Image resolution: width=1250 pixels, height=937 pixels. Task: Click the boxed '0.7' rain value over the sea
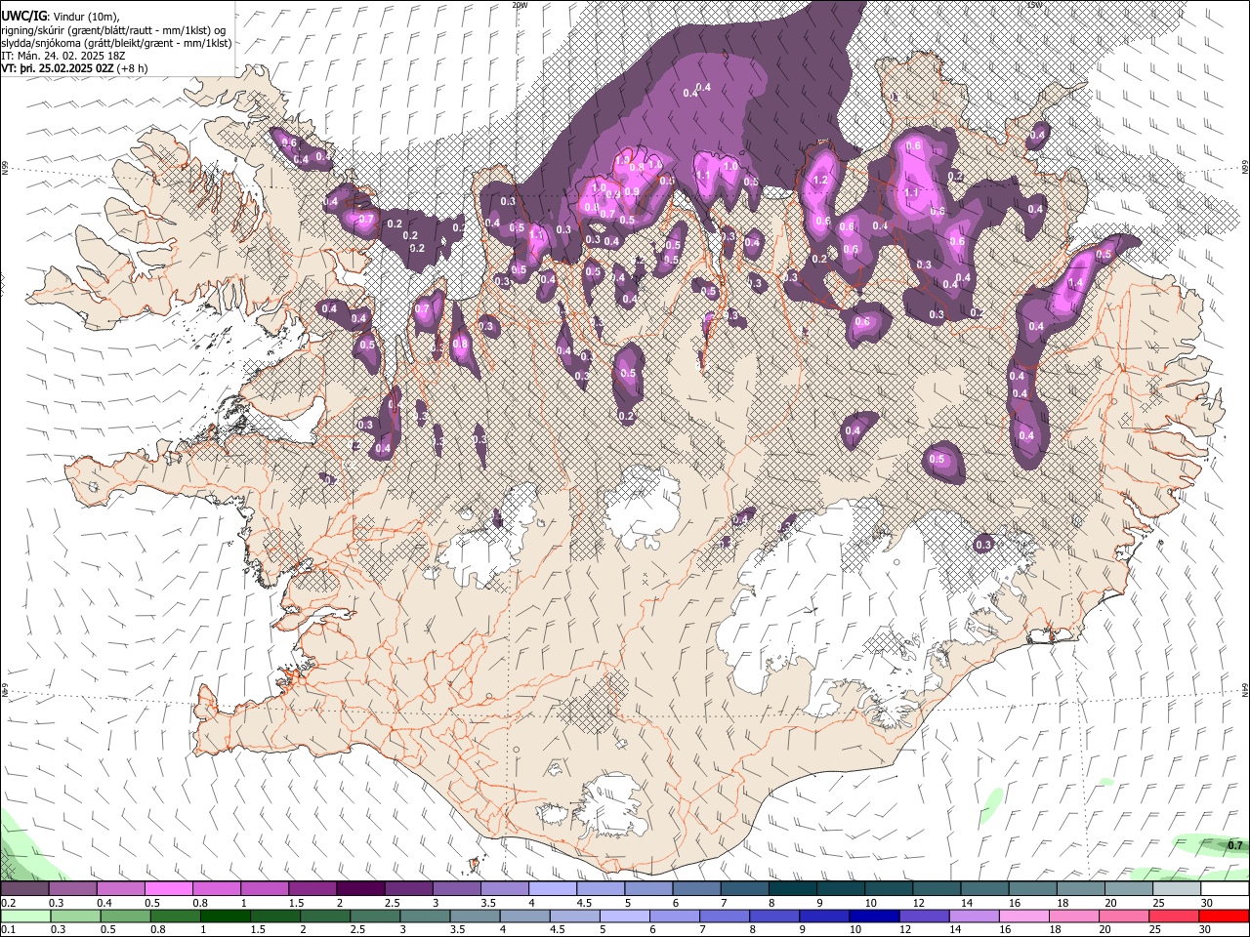click(1235, 845)
